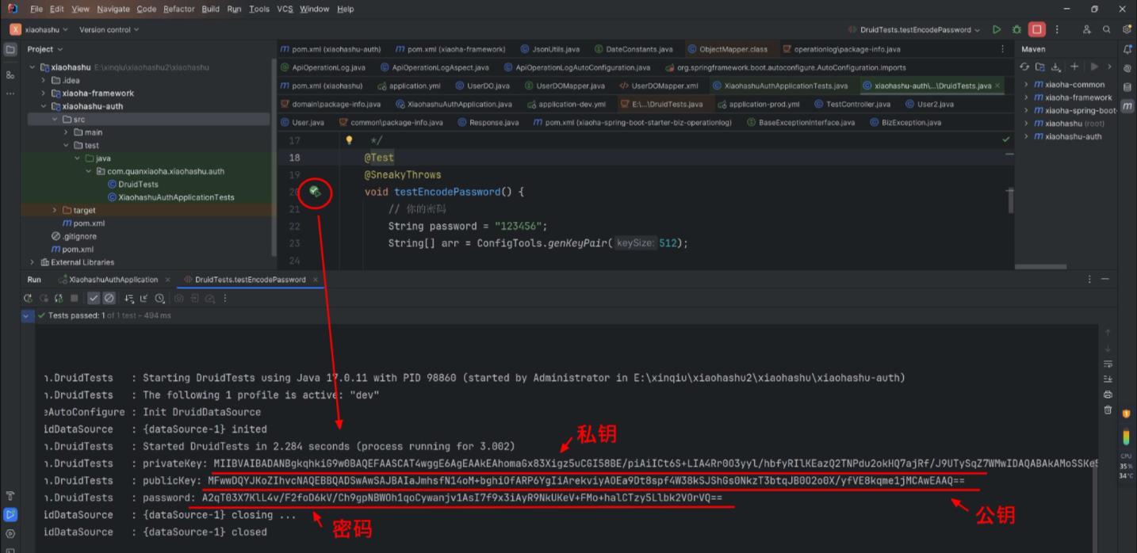The image size is (1137, 553).
Task: Rerun the test in the Run toolbar
Action: pos(28,299)
